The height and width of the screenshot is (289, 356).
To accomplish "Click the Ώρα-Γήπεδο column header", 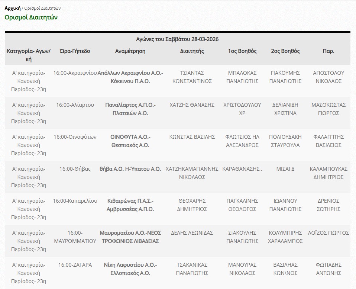I will coord(75,51).
